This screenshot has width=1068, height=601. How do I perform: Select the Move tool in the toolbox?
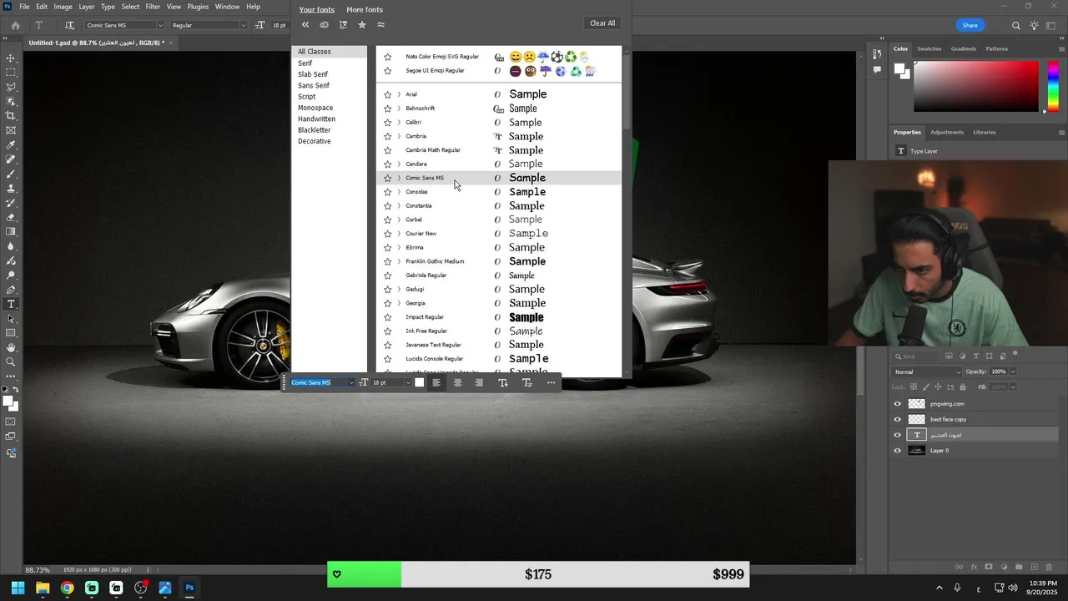coord(11,58)
